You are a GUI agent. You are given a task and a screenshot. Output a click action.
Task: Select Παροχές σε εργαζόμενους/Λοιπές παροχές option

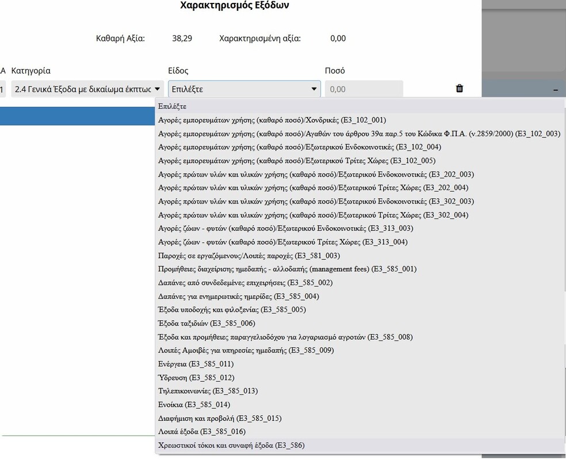point(248,255)
